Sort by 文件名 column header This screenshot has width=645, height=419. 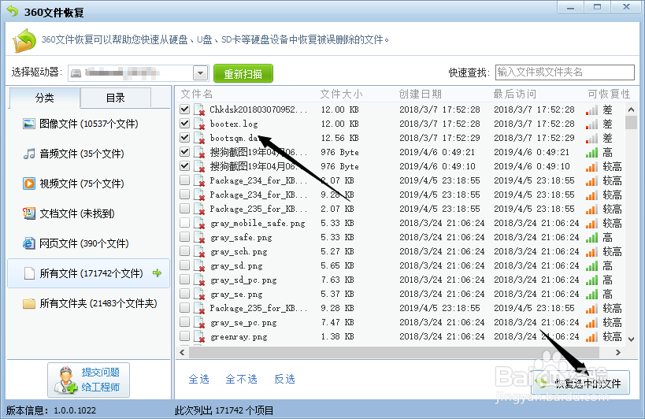tap(197, 95)
